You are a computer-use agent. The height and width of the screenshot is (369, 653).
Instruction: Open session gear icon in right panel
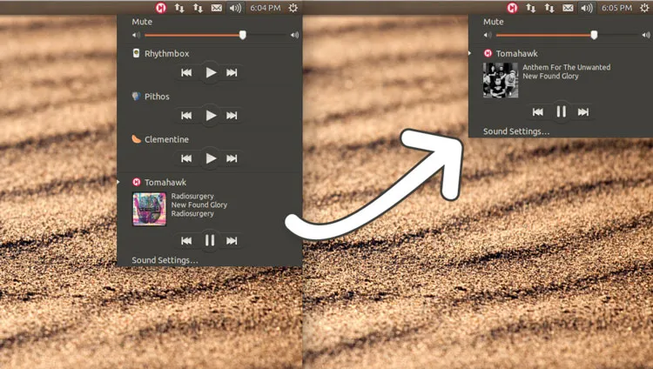[644, 8]
